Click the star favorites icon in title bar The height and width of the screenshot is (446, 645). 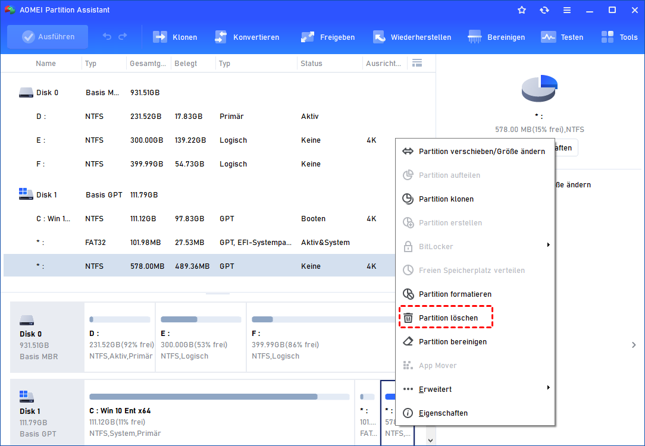point(522,10)
